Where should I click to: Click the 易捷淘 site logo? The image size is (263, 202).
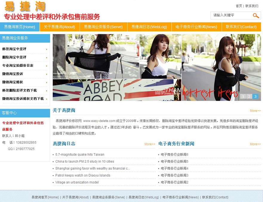click(25, 7)
